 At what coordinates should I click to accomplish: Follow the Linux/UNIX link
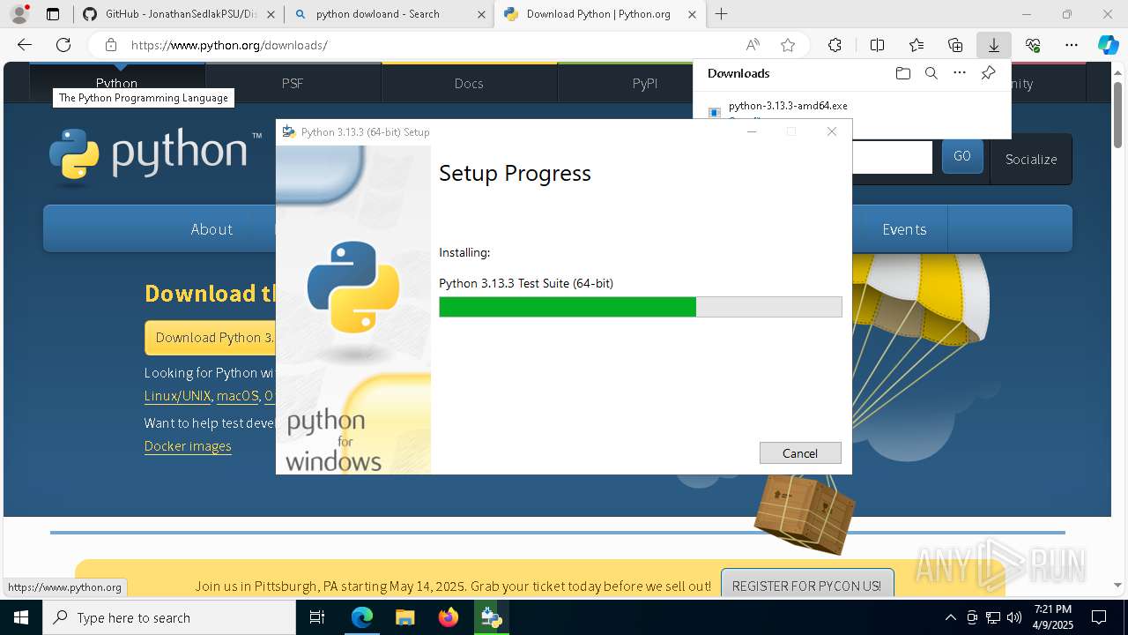178,396
